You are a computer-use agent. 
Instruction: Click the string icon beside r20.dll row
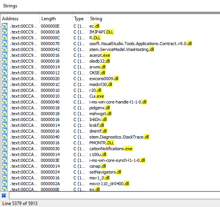coord(5,90)
